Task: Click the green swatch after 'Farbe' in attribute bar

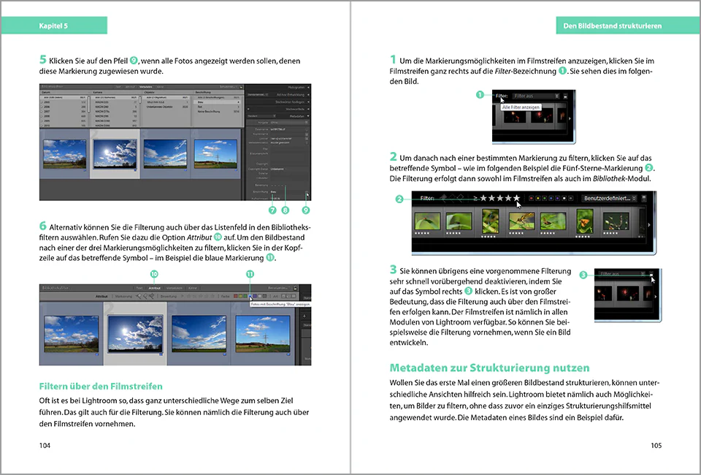Action: click(x=245, y=296)
